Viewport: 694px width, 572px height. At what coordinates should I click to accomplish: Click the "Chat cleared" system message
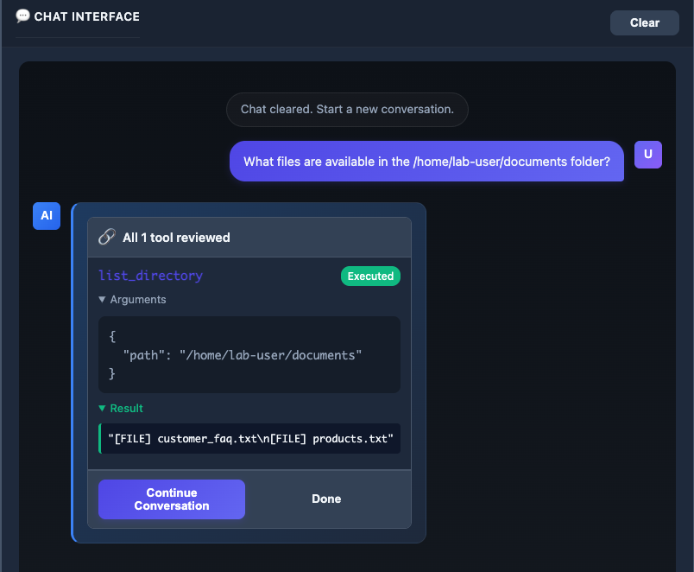point(347,110)
